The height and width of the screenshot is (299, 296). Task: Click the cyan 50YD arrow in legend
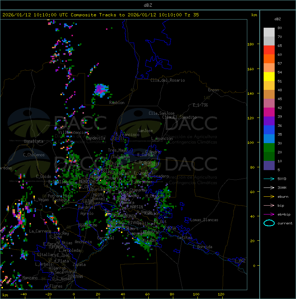coord(269,179)
